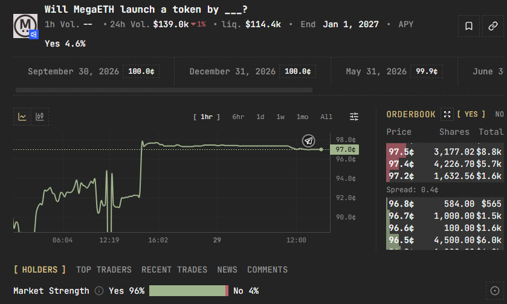The height and width of the screenshot is (304, 507).
Task: Click the Yes 4.6% label
Action: pyautogui.click(x=65, y=44)
